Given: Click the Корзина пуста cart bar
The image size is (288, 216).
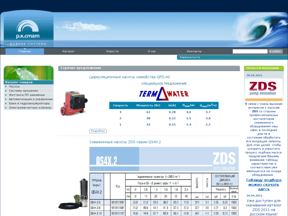Looking at the screenshot, I should click(233, 57).
